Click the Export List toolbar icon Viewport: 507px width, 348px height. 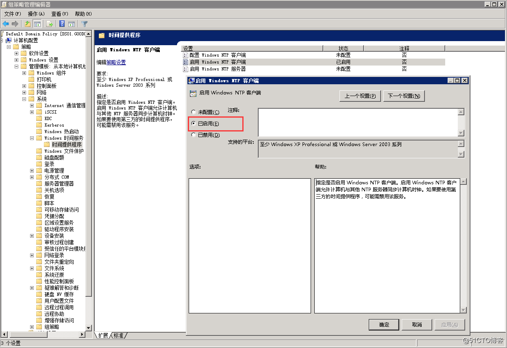tap(50, 24)
